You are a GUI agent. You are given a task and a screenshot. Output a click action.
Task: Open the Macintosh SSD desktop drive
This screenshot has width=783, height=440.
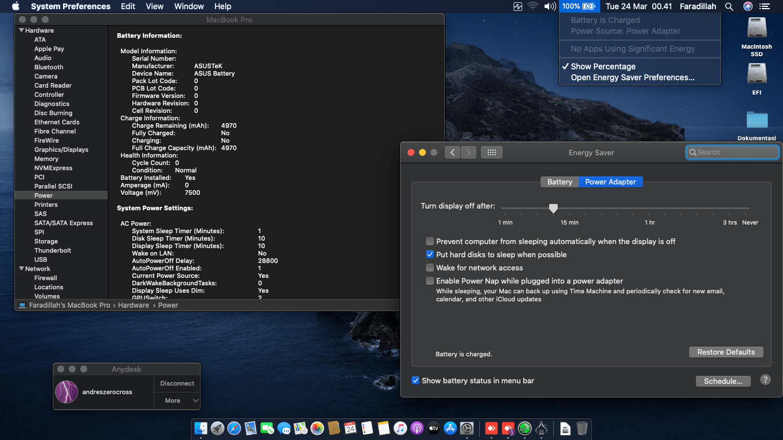[757, 36]
